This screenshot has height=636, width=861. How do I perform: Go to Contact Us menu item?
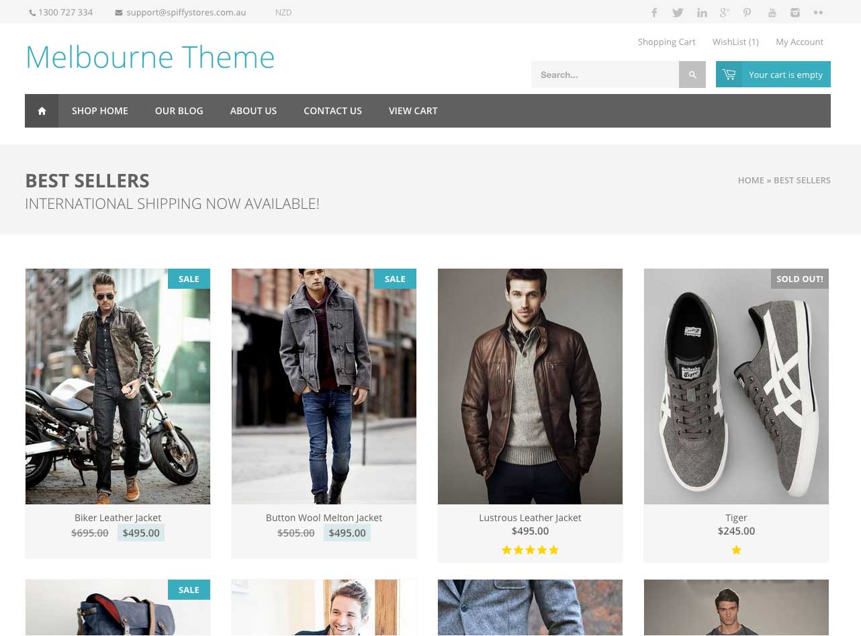[332, 111]
